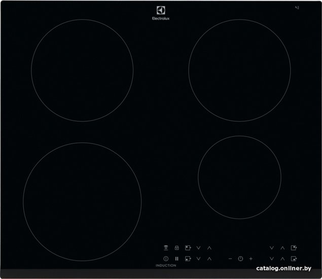Image resolution: width=322 pixels, height=279 pixels.
Task: Tap the front-right zone indicator symbol
Action: 294,259
